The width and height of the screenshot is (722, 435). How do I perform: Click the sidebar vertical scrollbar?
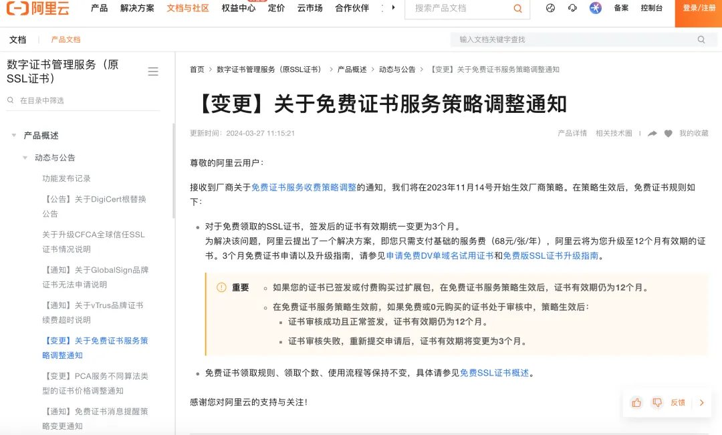point(174,170)
